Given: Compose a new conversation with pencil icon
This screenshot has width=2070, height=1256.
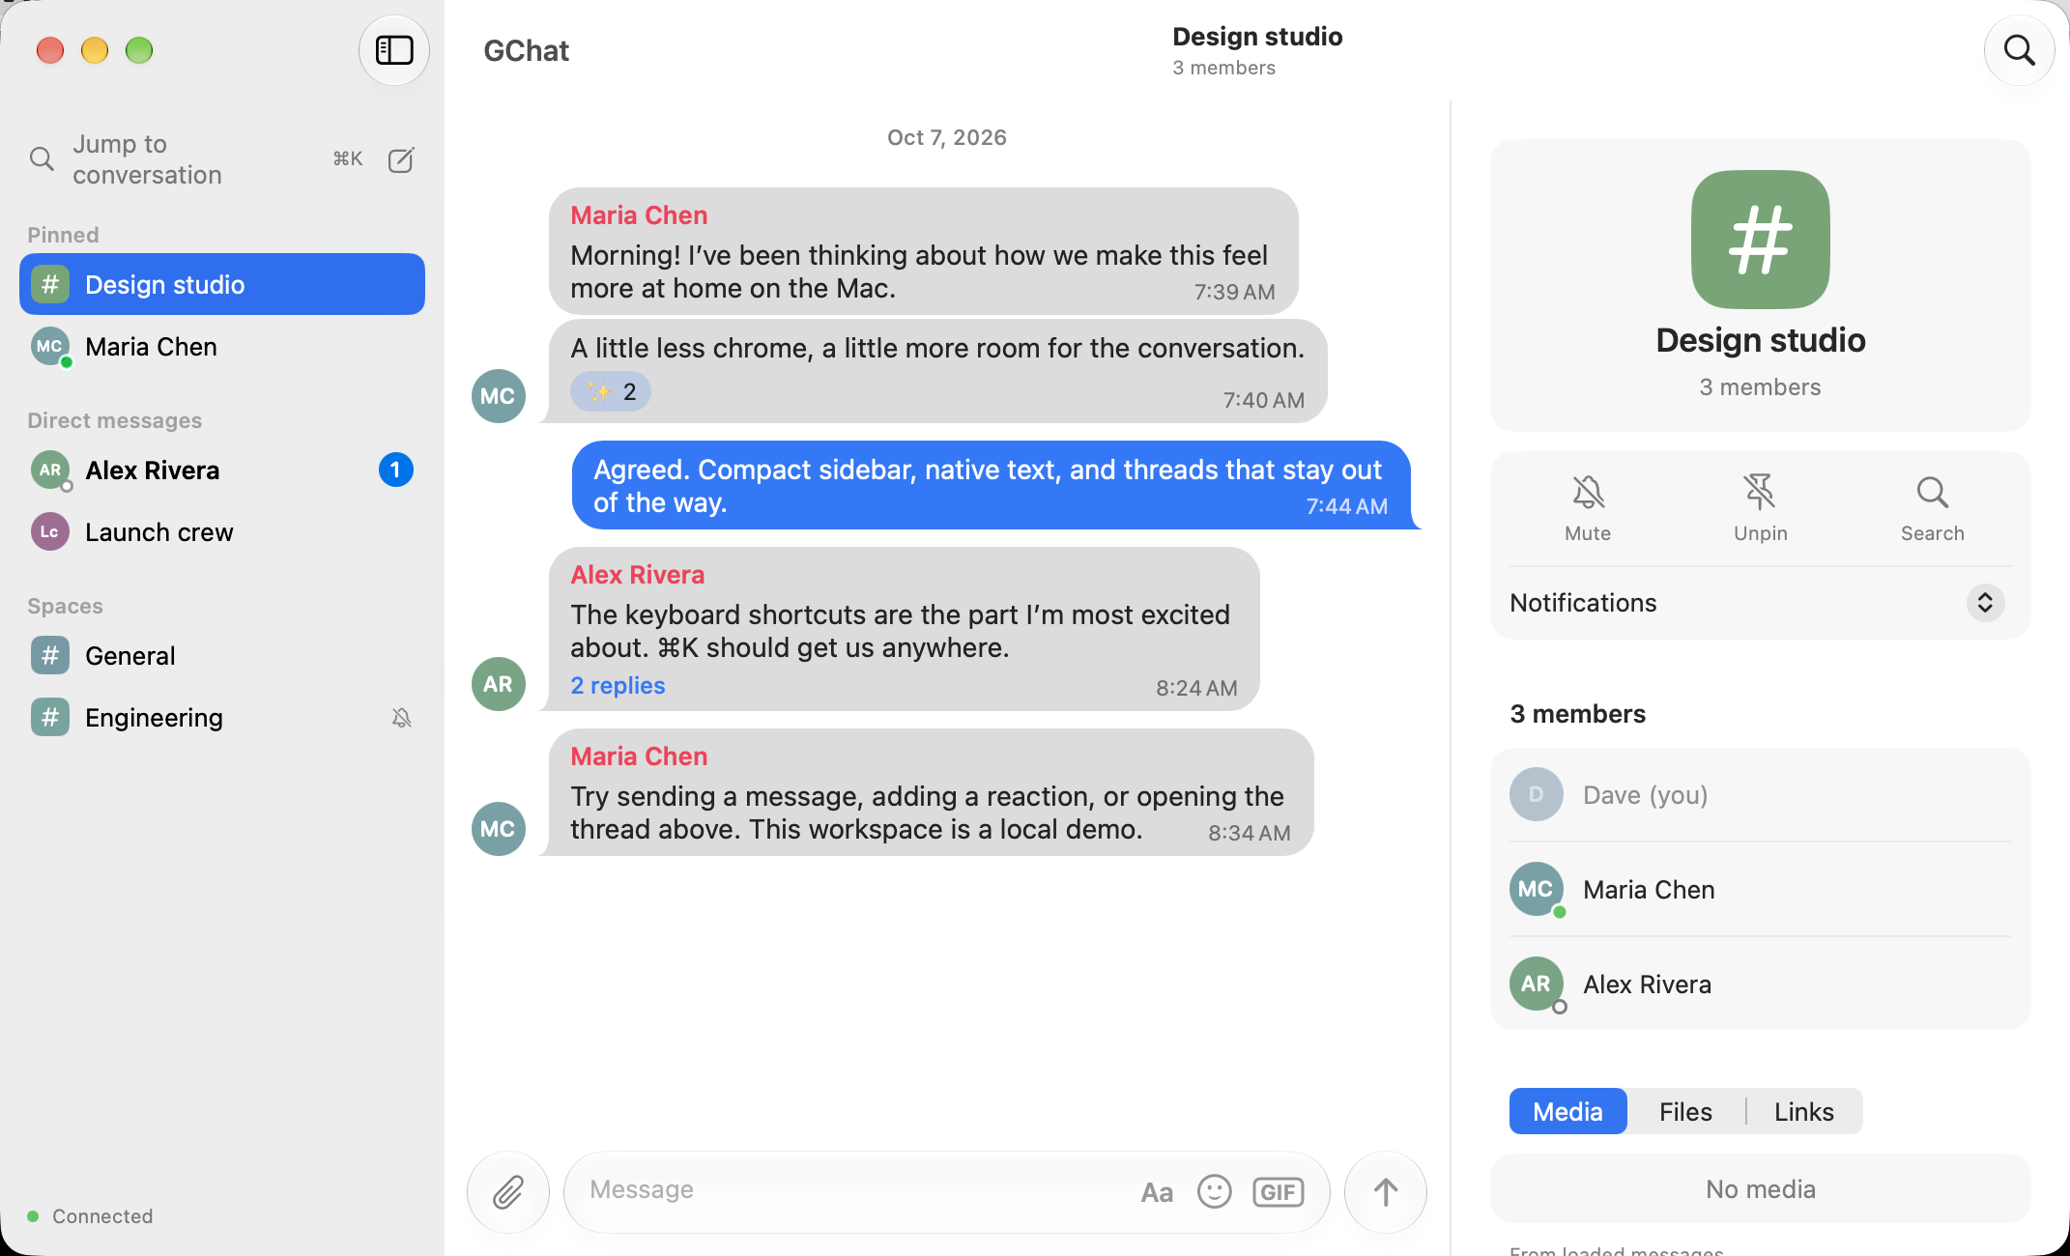Looking at the screenshot, I should 401,159.
